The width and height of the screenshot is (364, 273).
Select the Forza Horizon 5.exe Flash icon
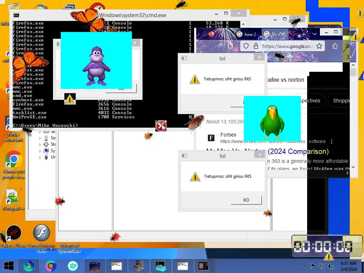(41, 239)
